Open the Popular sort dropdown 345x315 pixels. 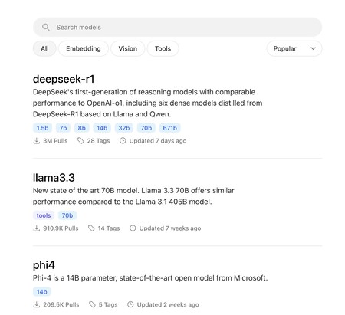(x=294, y=48)
